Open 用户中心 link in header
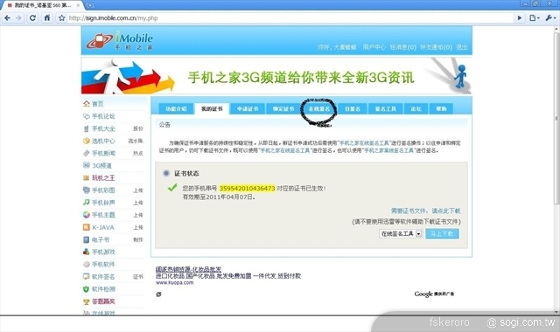560x332 pixels. click(x=374, y=47)
